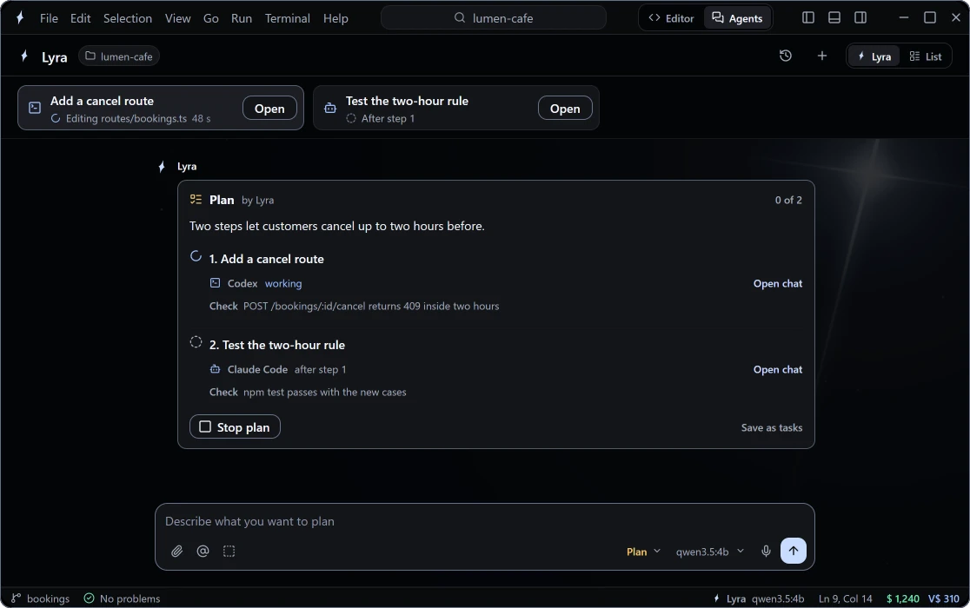
Task: Open the Add a cancel route card
Action: click(x=269, y=108)
